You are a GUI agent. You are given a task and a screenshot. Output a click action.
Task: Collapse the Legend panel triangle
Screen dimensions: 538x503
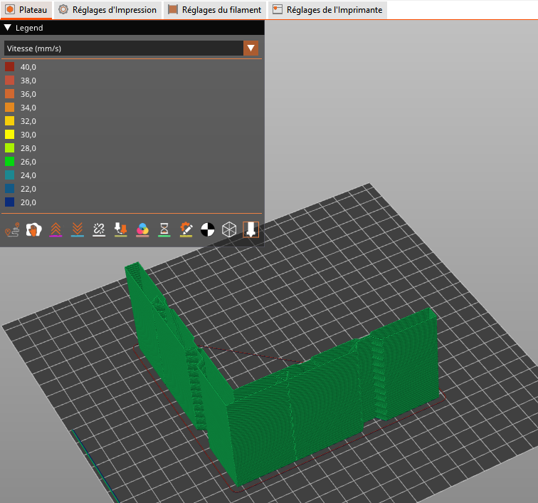coord(8,28)
